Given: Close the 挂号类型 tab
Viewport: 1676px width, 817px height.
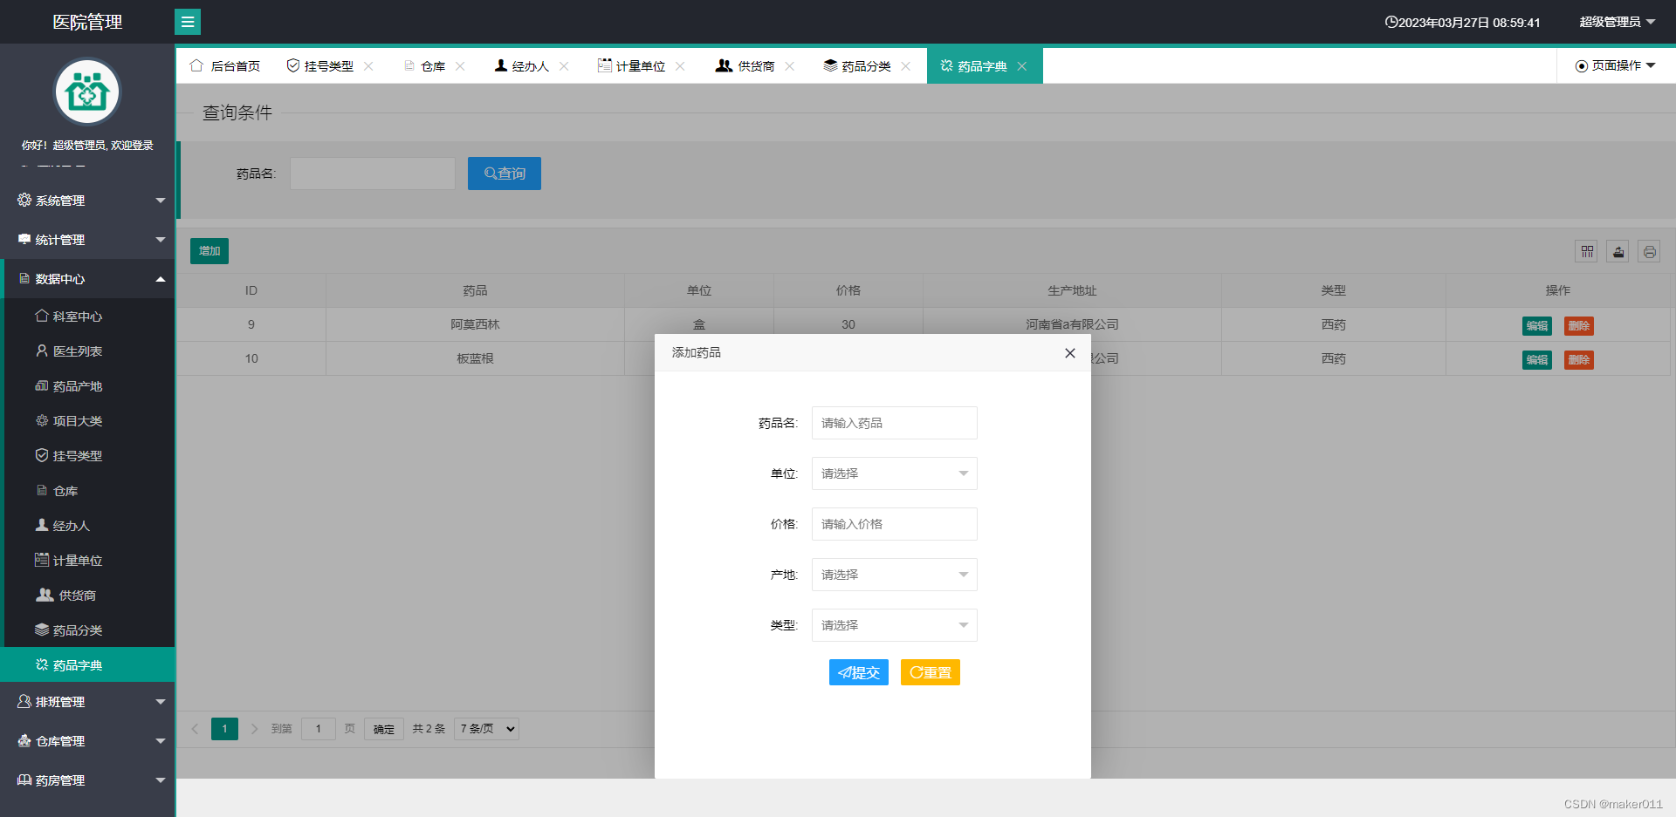Looking at the screenshot, I should [x=368, y=66].
